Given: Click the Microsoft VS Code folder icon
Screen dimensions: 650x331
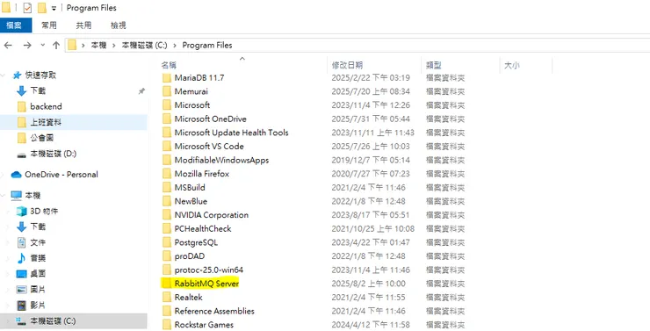Looking at the screenshot, I should 167,147.
